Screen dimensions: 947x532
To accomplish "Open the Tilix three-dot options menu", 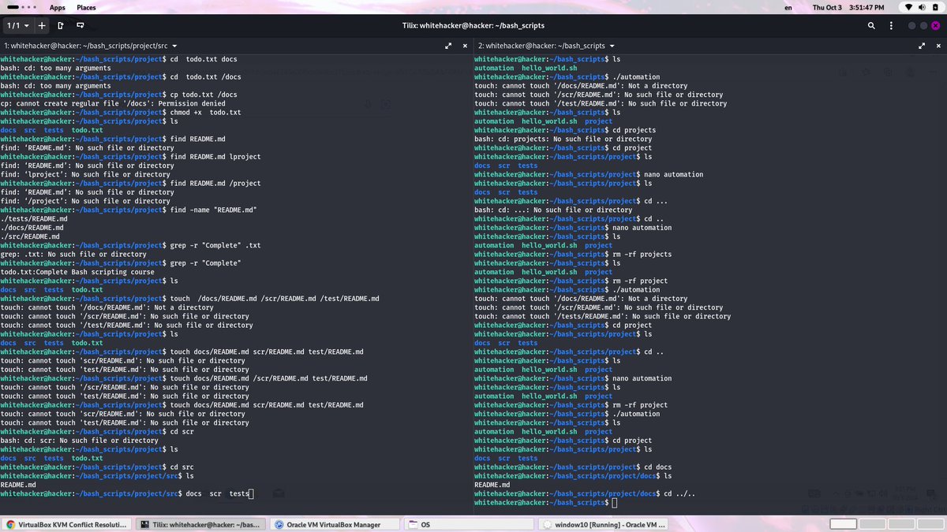I will (x=891, y=25).
